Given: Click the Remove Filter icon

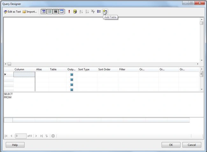Looking at the screenshot, I should coord(93,11).
